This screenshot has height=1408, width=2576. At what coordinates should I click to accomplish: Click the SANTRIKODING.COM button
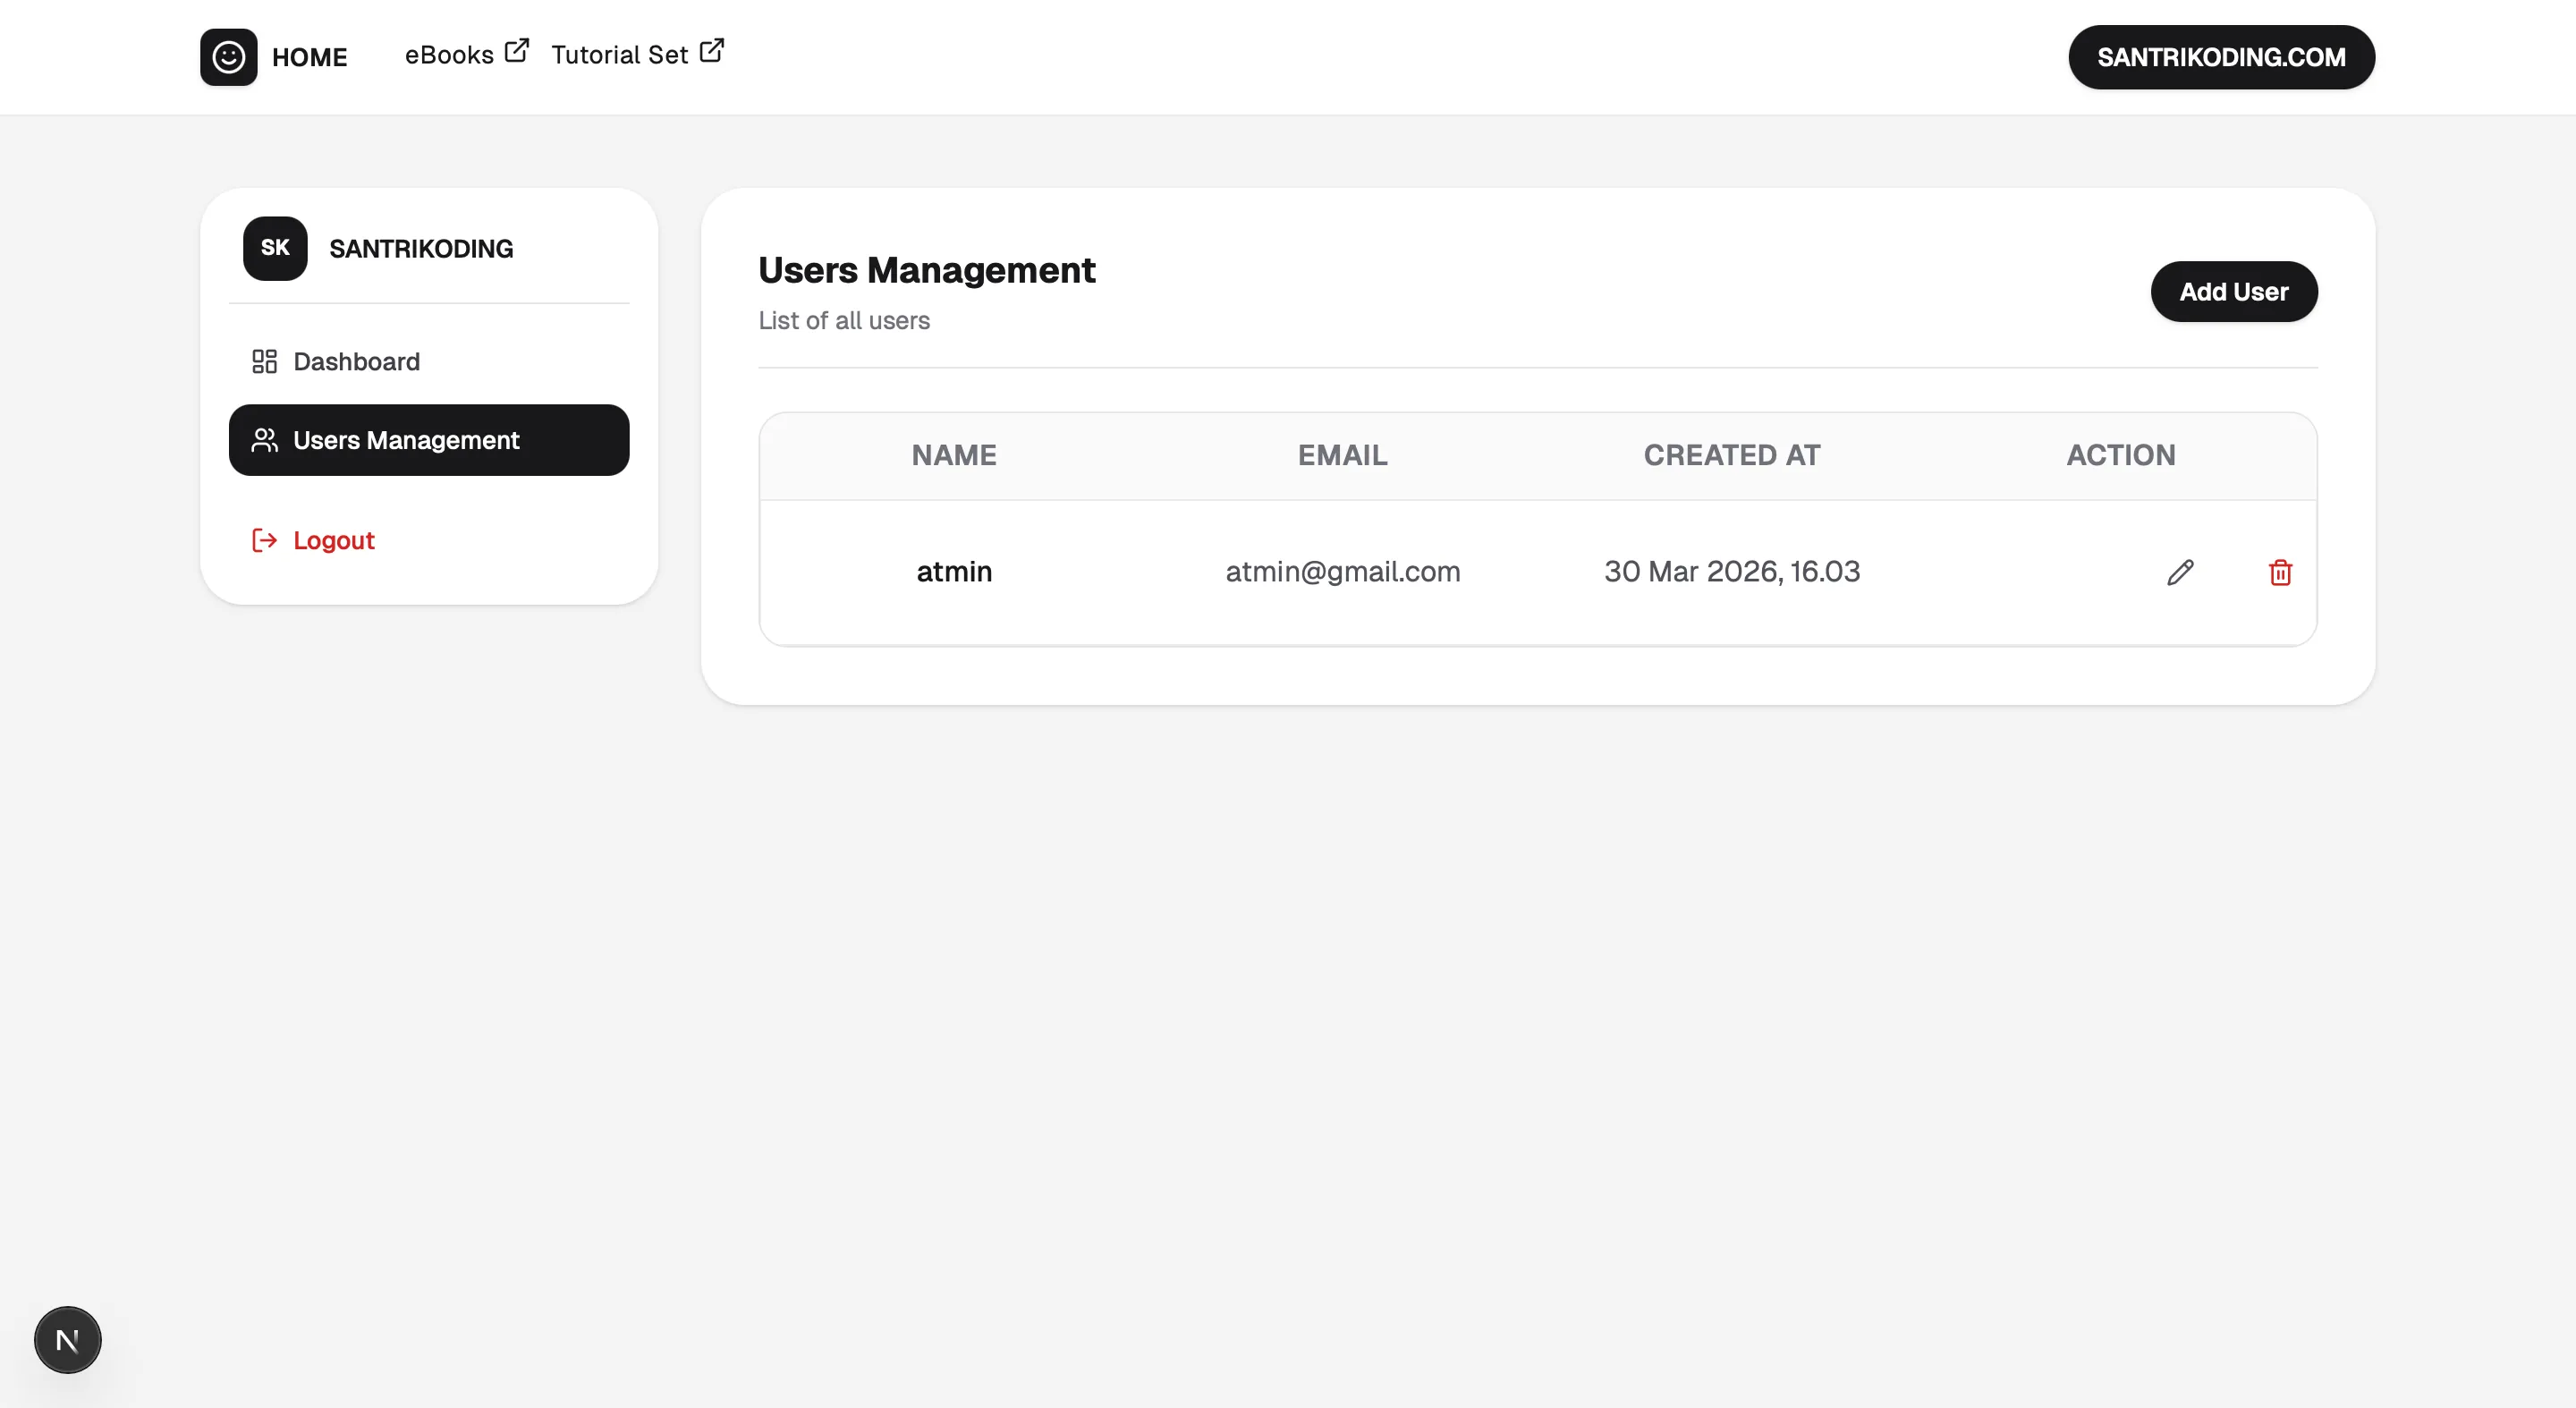point(2221,57)
